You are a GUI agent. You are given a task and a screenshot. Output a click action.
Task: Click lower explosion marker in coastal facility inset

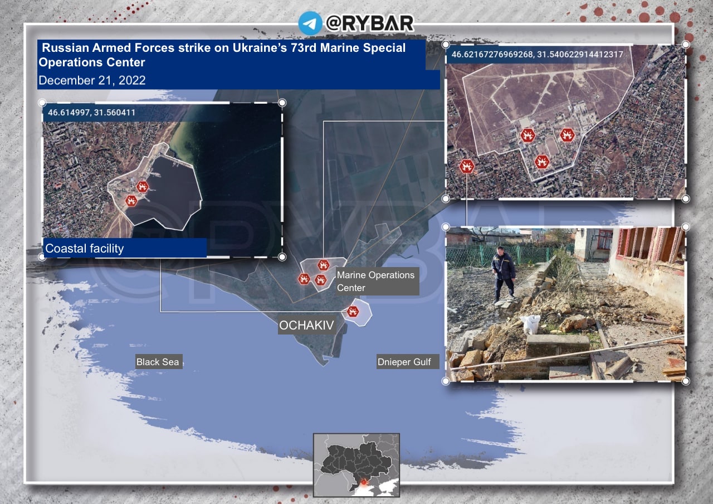(131, 201)
